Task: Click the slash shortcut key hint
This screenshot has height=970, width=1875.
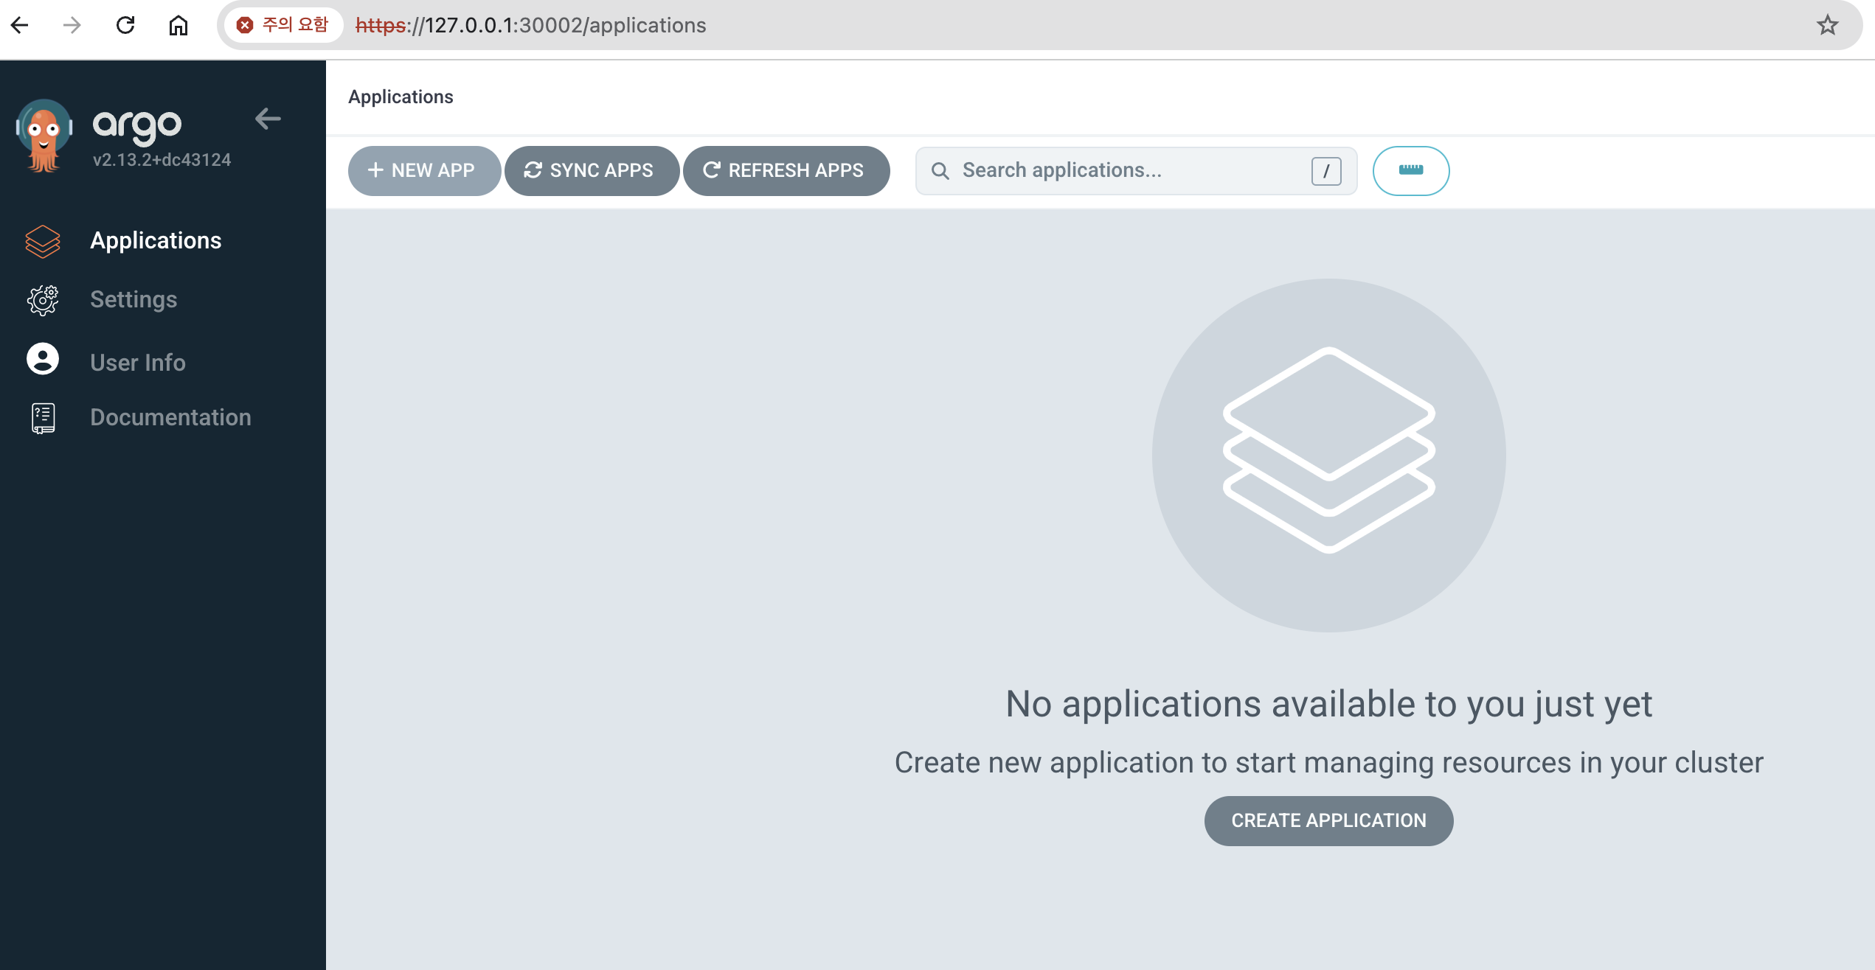Action: click(x=1325, y=171)
